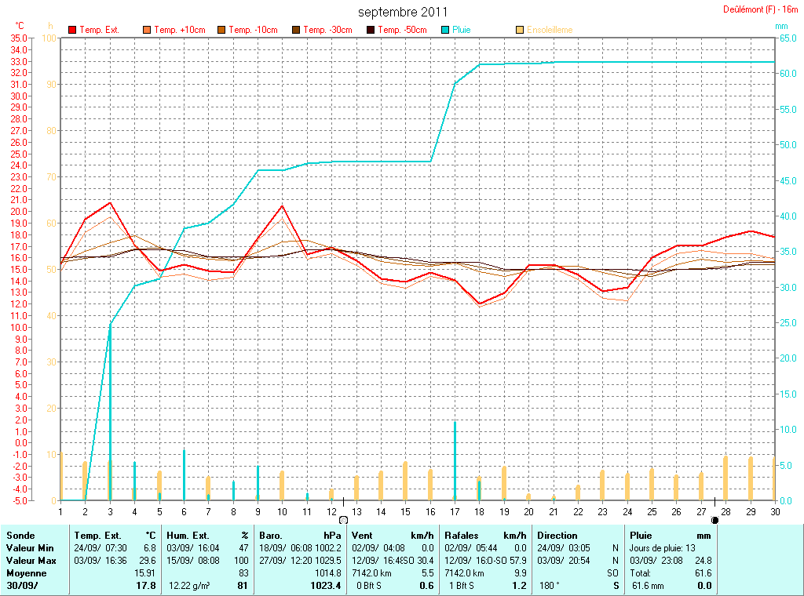Click the cyan Pluie legend square
Viewport: 804px width, 596px height.
coord(445,30)
